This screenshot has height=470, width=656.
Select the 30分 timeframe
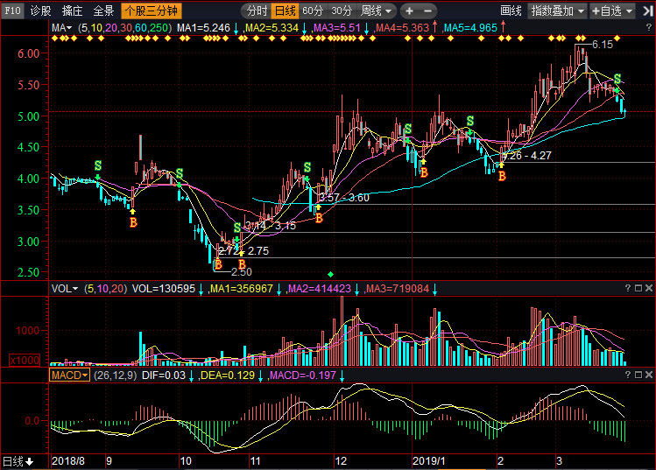[342, 11]
